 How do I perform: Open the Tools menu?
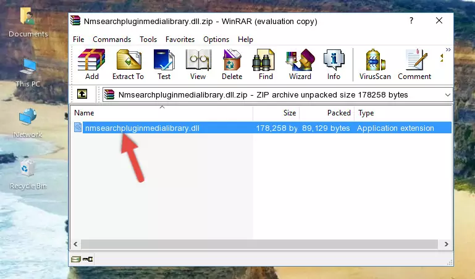148,40
